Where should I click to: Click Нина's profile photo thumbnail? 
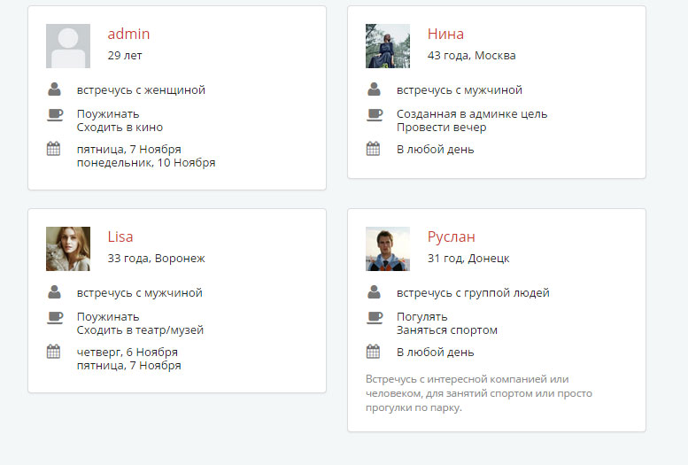(388, 46)
